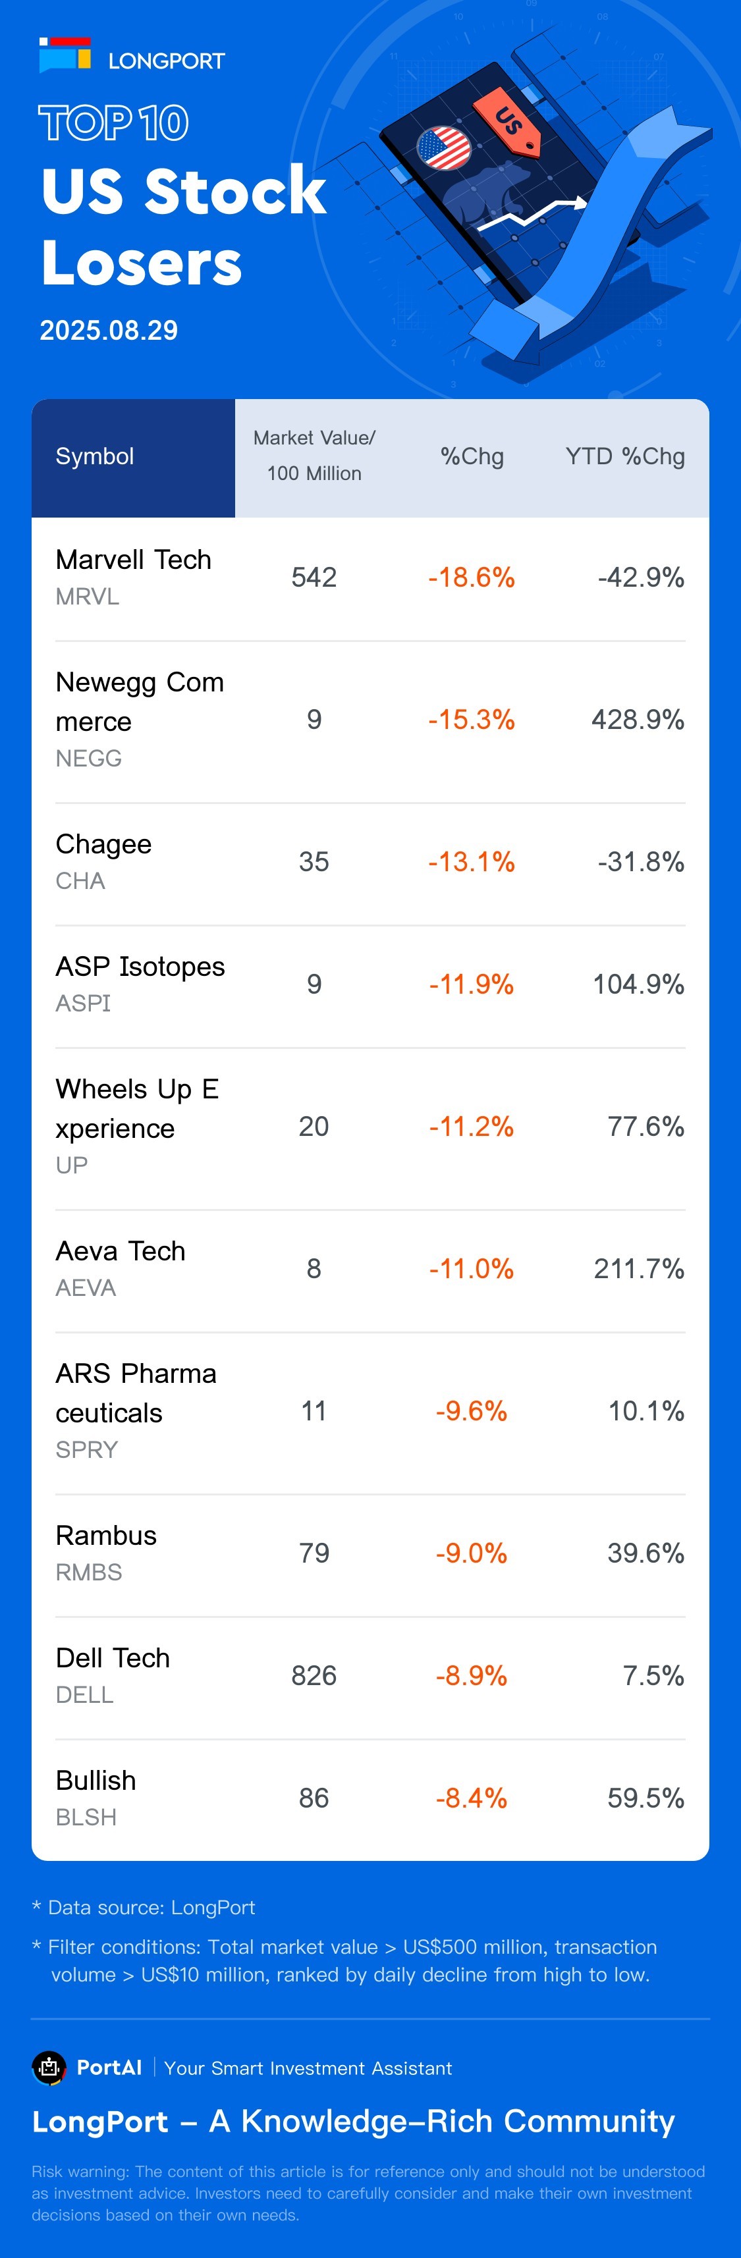Screen dimensions: 741x2258
Task: Click the LongPort logo icon
Action: click(65, 55)
